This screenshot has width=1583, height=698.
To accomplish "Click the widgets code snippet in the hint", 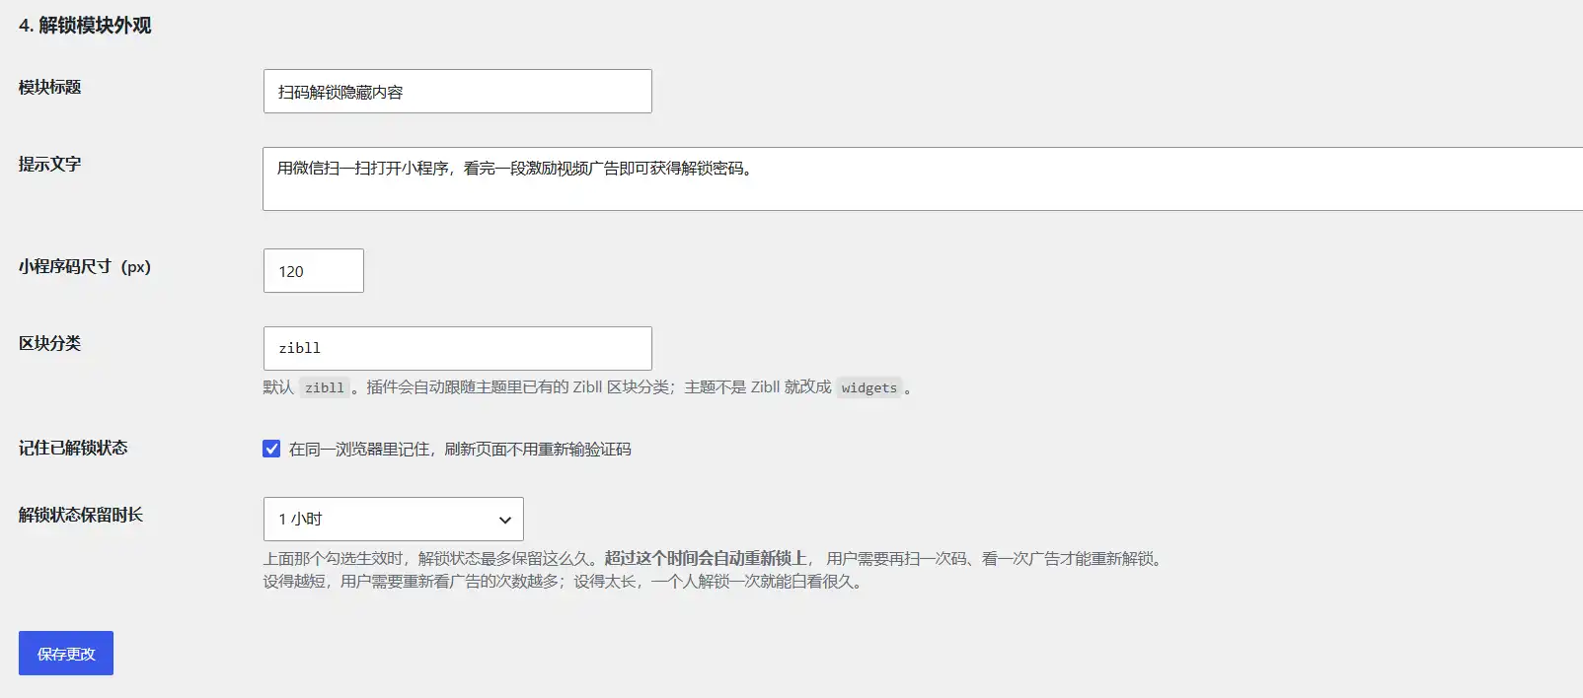I will click(869, 387).
